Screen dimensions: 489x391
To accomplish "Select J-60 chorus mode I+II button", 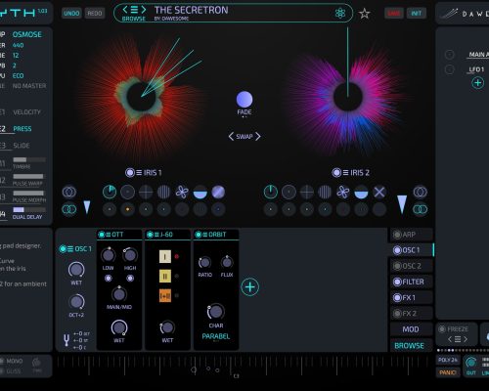I will tap(165, 296).
